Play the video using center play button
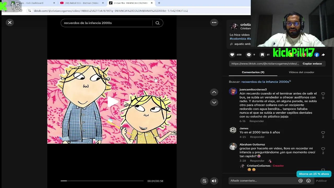The width and height of the screenshot is (334, 188). tap(112, 102)
